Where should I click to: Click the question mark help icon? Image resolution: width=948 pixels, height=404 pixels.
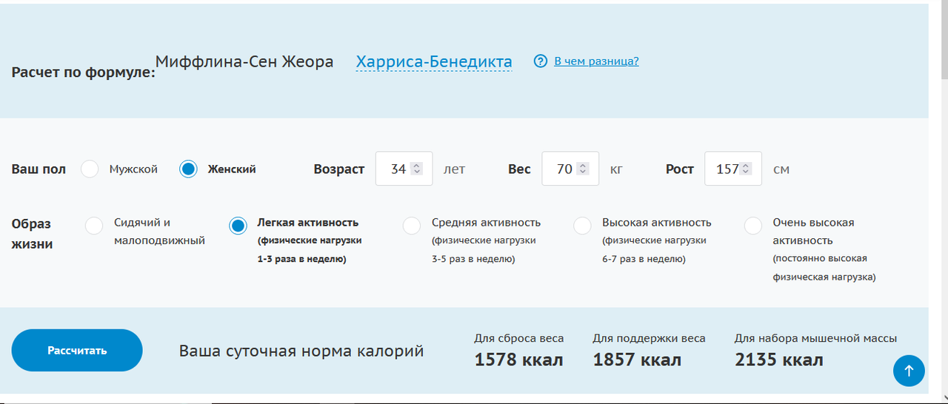(541, 61)
